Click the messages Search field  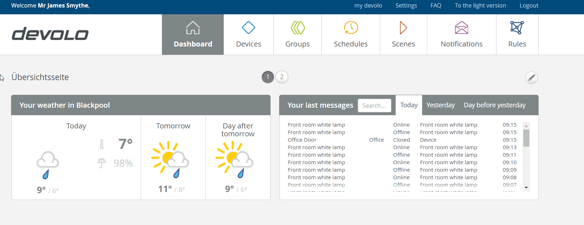pyautogui.click(x=374, y=106)
